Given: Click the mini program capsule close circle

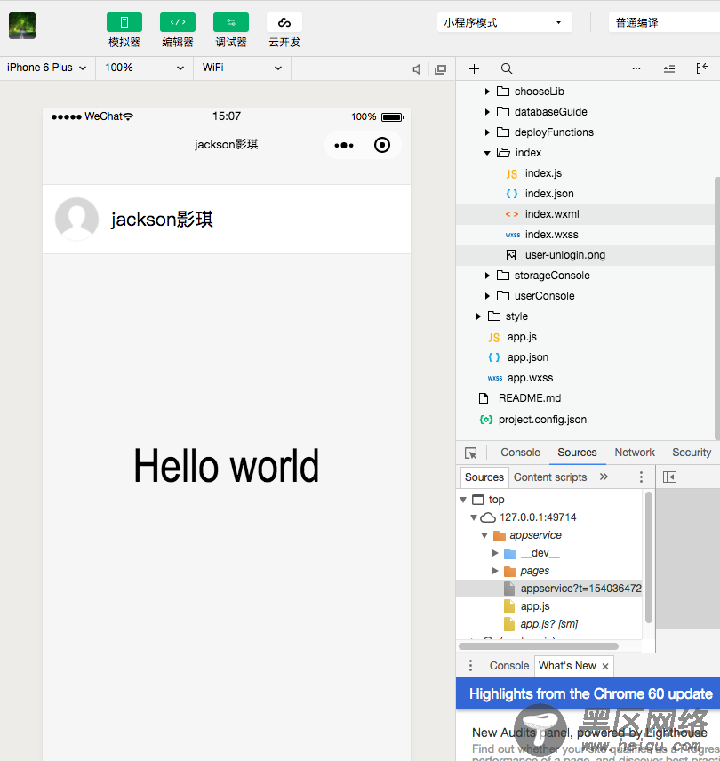Looking at the screenshot, I should tap(382, 145).
